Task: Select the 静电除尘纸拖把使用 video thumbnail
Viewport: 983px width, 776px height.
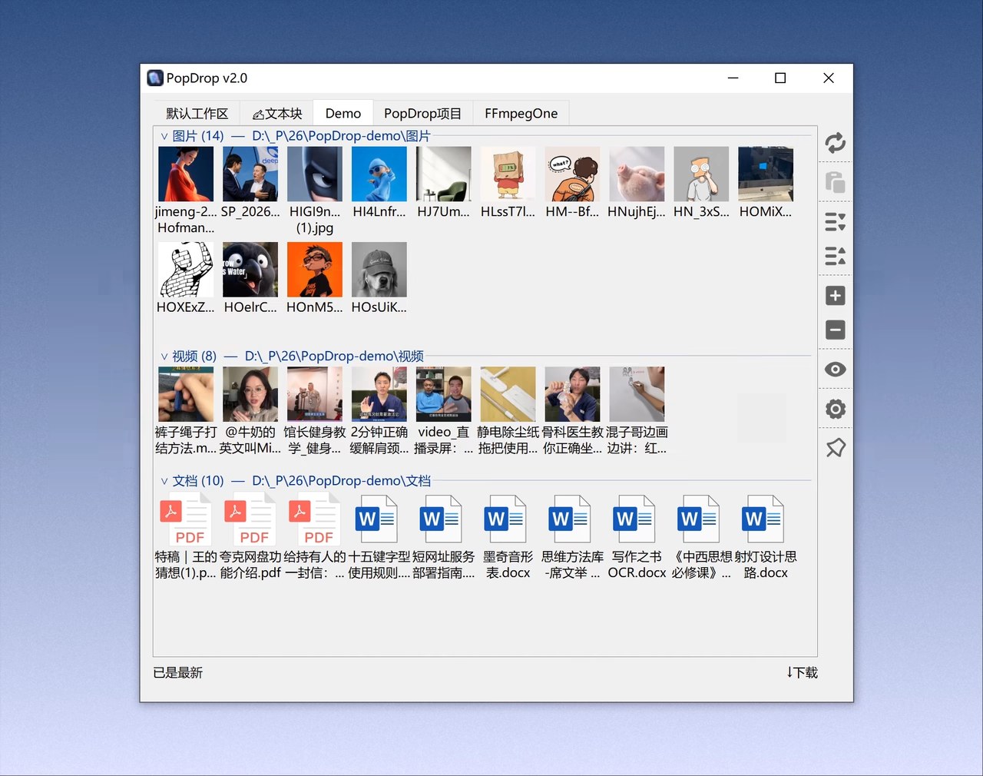Action: 508,394
